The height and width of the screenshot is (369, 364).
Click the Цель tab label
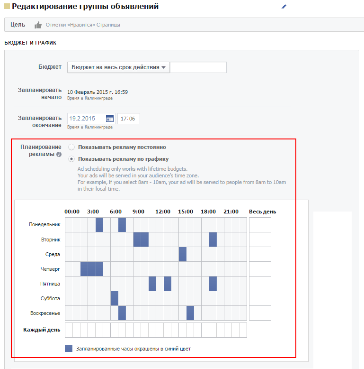[x=18, y=25]
